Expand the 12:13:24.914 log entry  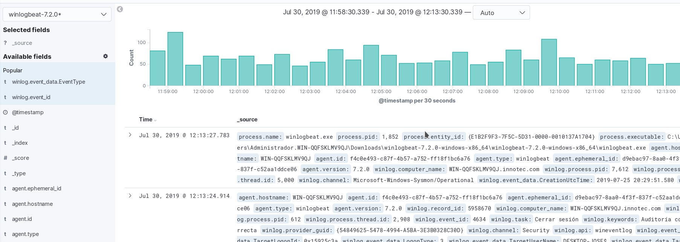click(130, 195)
